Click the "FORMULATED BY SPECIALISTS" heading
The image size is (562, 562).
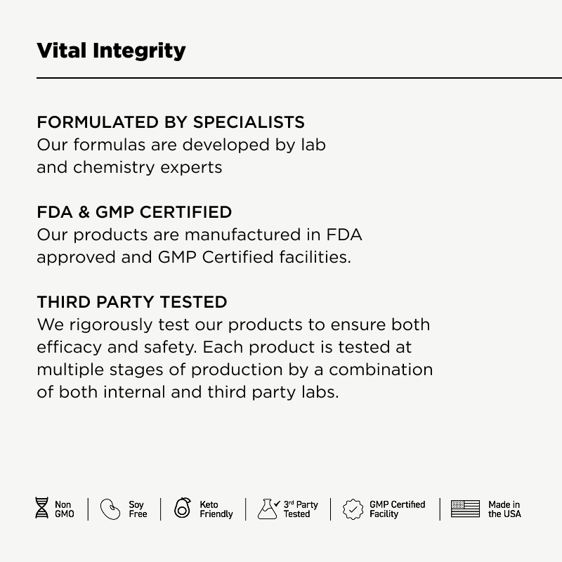[x=171, y=122]
